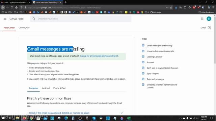Viewport: 216px width, 121px height.
Task: Open Check if the email was archived link
Action: [59, 113]
